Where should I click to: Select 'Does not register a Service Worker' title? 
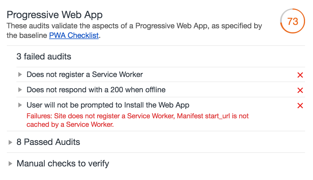coord(85,74)
